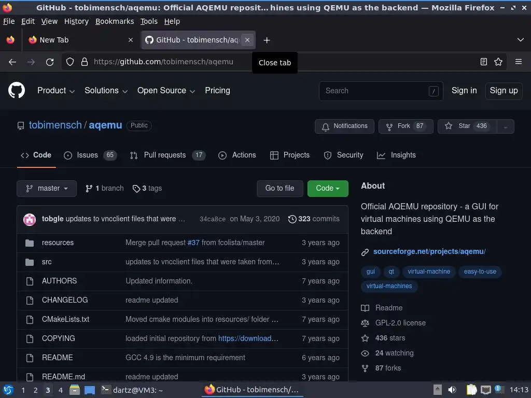531x398 pixels.
Task: Focus the GitHub Search field
Action: [x=381, y=91]
